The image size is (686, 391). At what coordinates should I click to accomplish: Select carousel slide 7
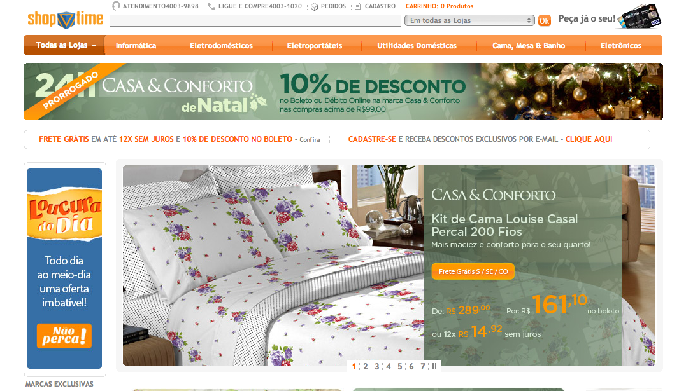coord(423,367)
